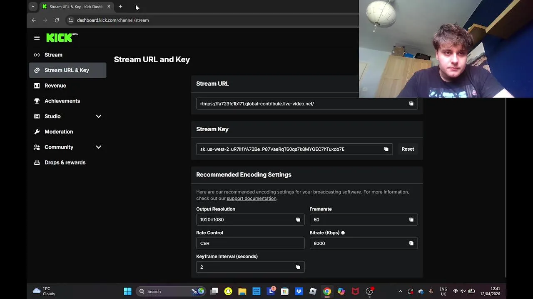Click the muted volume tray icon
533x299 pixels.
point(463,292)
